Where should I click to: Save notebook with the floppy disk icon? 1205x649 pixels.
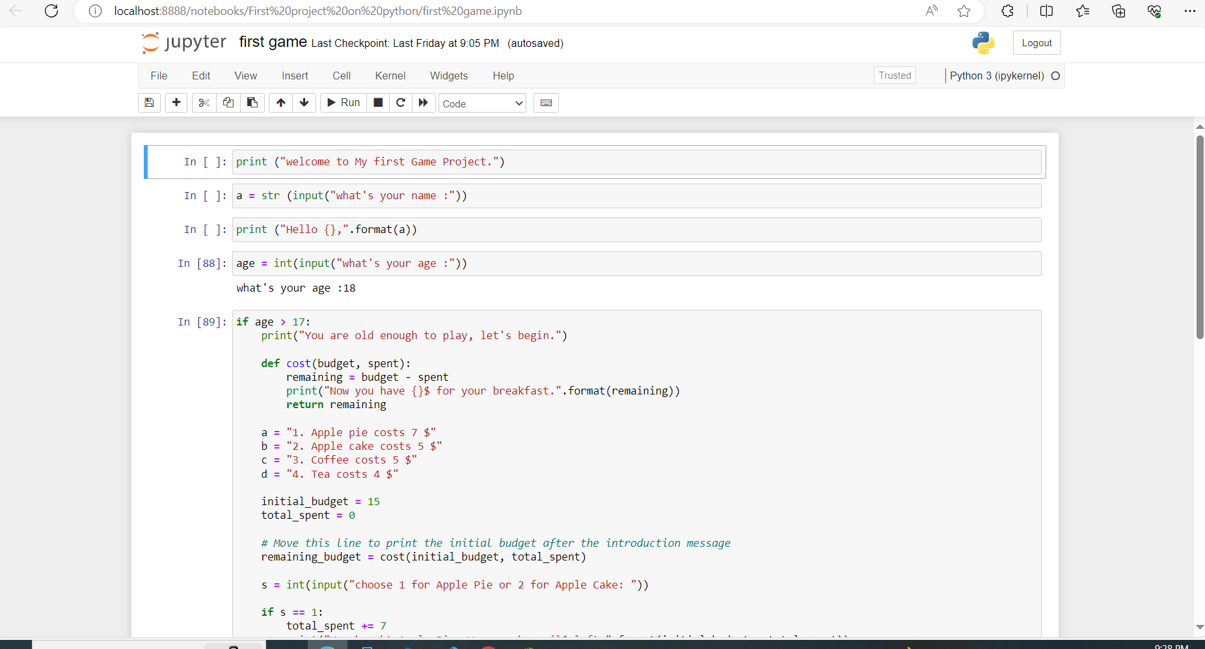(149, 103)
